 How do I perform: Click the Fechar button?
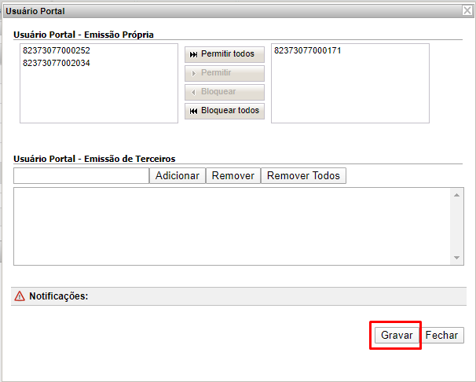coord(441,336)
